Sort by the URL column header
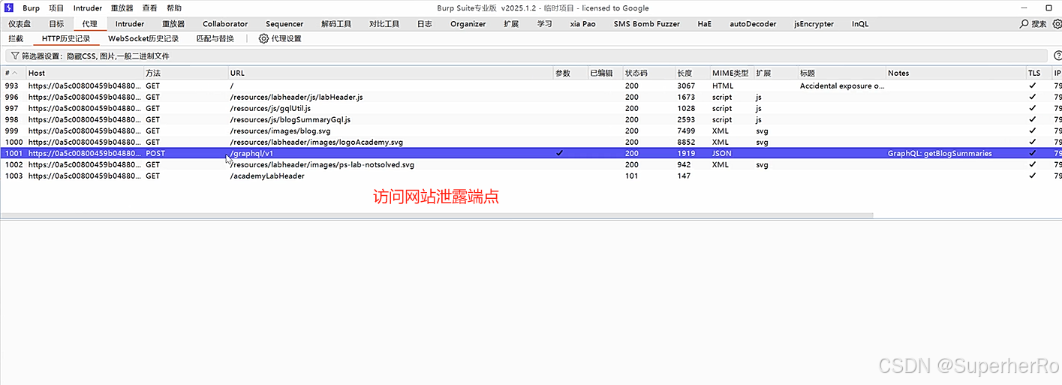 [390, 73]
